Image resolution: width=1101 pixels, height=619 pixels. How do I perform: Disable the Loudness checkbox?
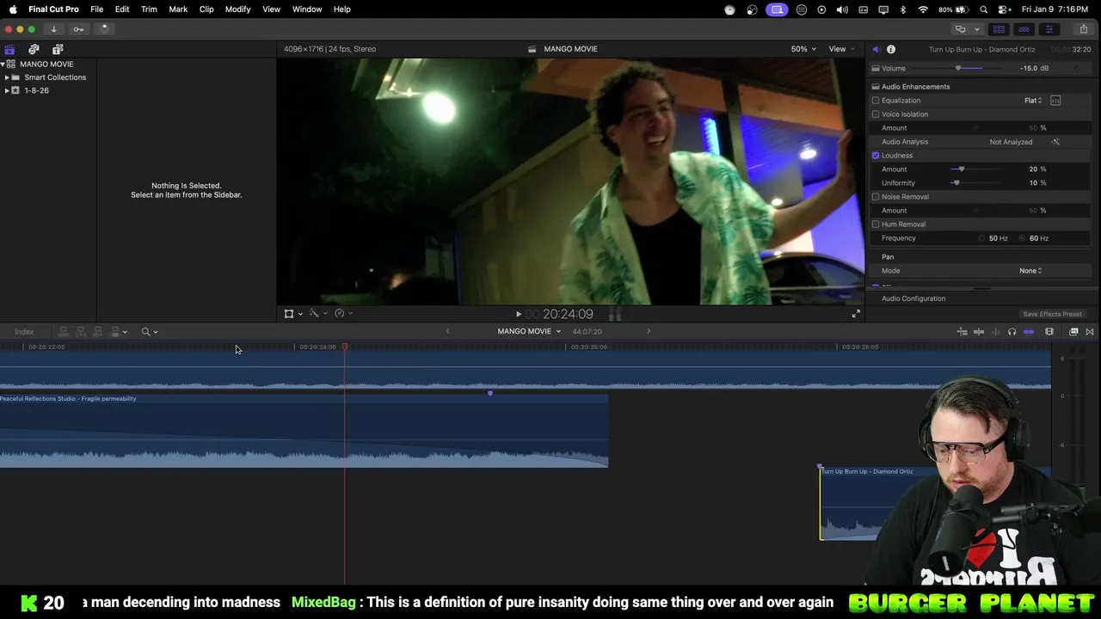876,156
